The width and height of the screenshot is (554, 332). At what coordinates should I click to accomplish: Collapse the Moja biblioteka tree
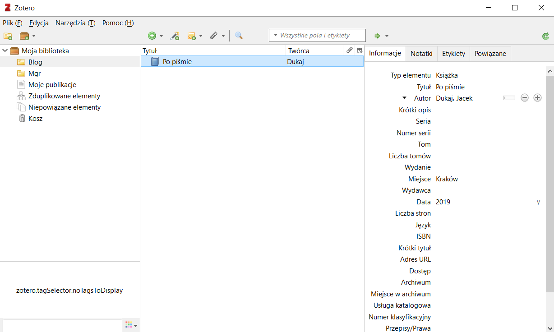coord(5,51)
